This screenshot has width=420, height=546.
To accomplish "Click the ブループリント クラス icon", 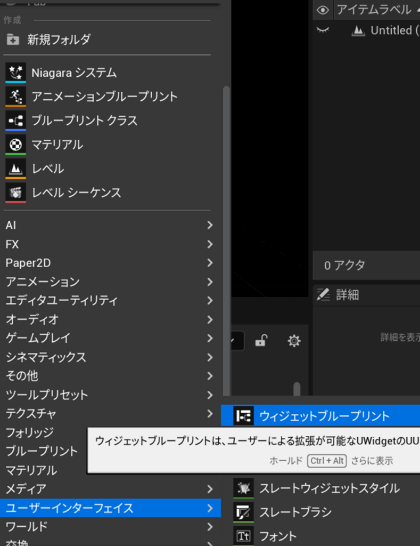I will [x=15, y=121].
